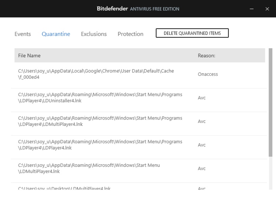This screenshot has height=202, width=276.
Task: Click the File Name column header
Action: tap(29, 56)
